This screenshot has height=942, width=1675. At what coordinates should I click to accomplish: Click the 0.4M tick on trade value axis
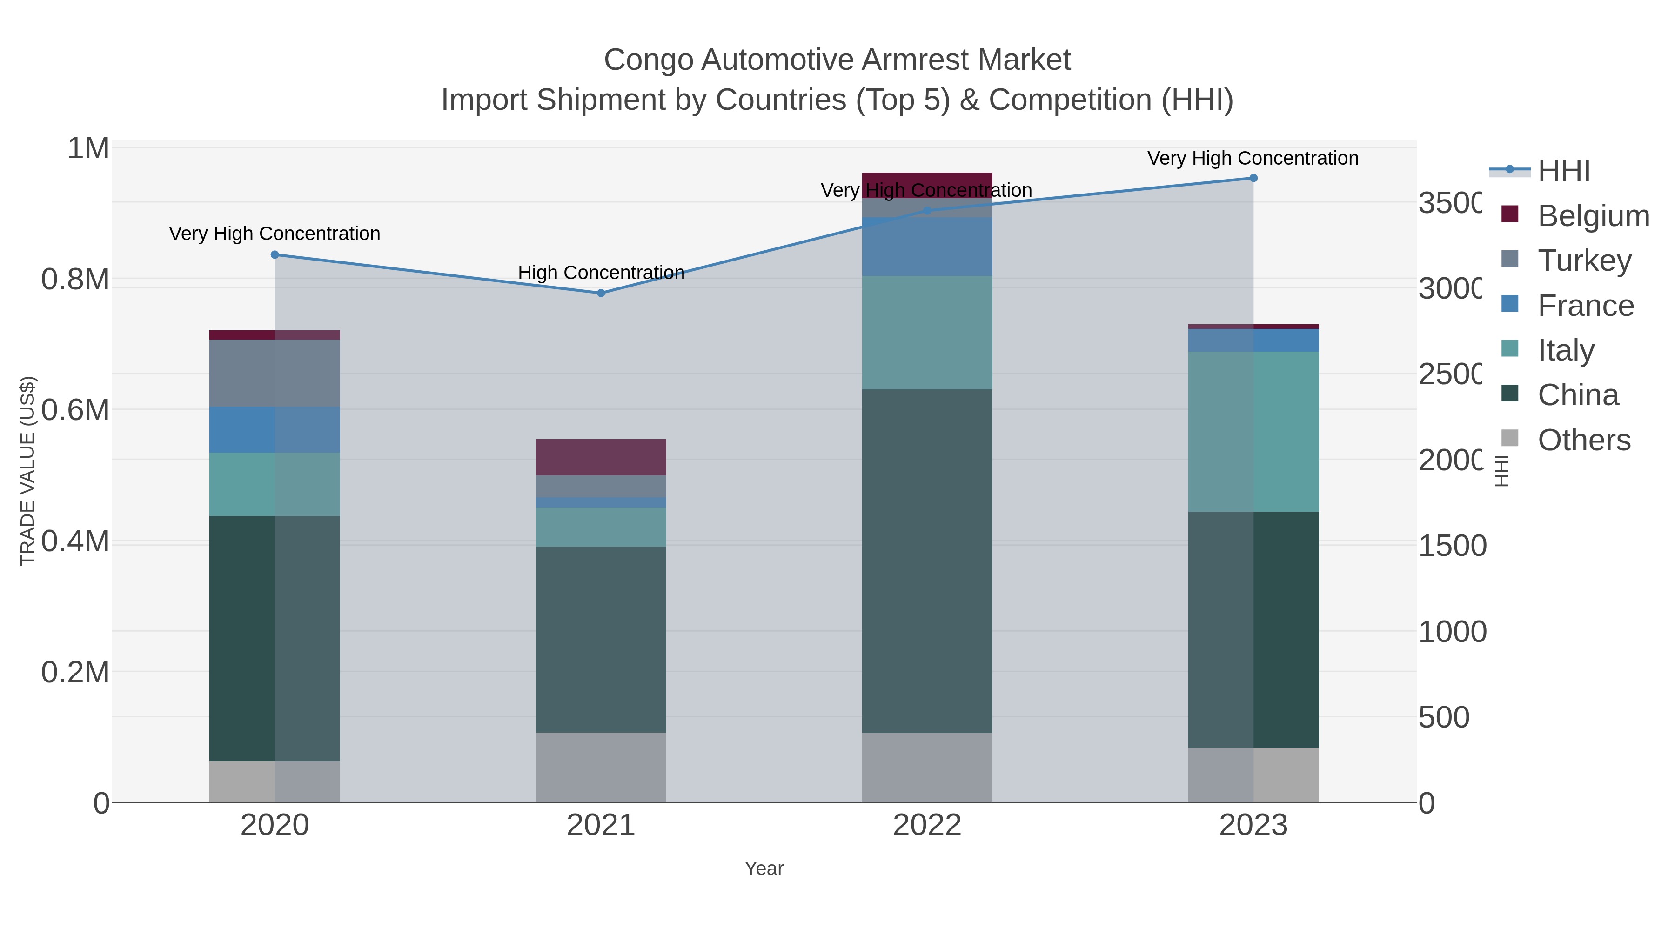click(75, 541)
